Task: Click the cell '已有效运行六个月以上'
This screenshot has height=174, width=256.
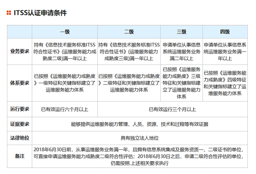Action: 65,109
